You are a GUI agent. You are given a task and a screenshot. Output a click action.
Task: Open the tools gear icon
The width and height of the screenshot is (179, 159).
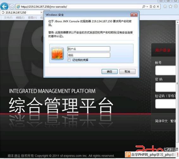point(176,6)
